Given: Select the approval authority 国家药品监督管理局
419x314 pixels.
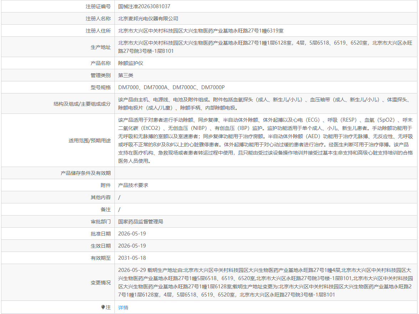Looking at the screenshot, I should click(x=140, y=222).
